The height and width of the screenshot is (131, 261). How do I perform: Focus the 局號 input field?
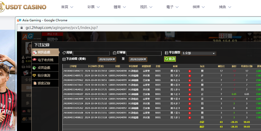point(91,53)
